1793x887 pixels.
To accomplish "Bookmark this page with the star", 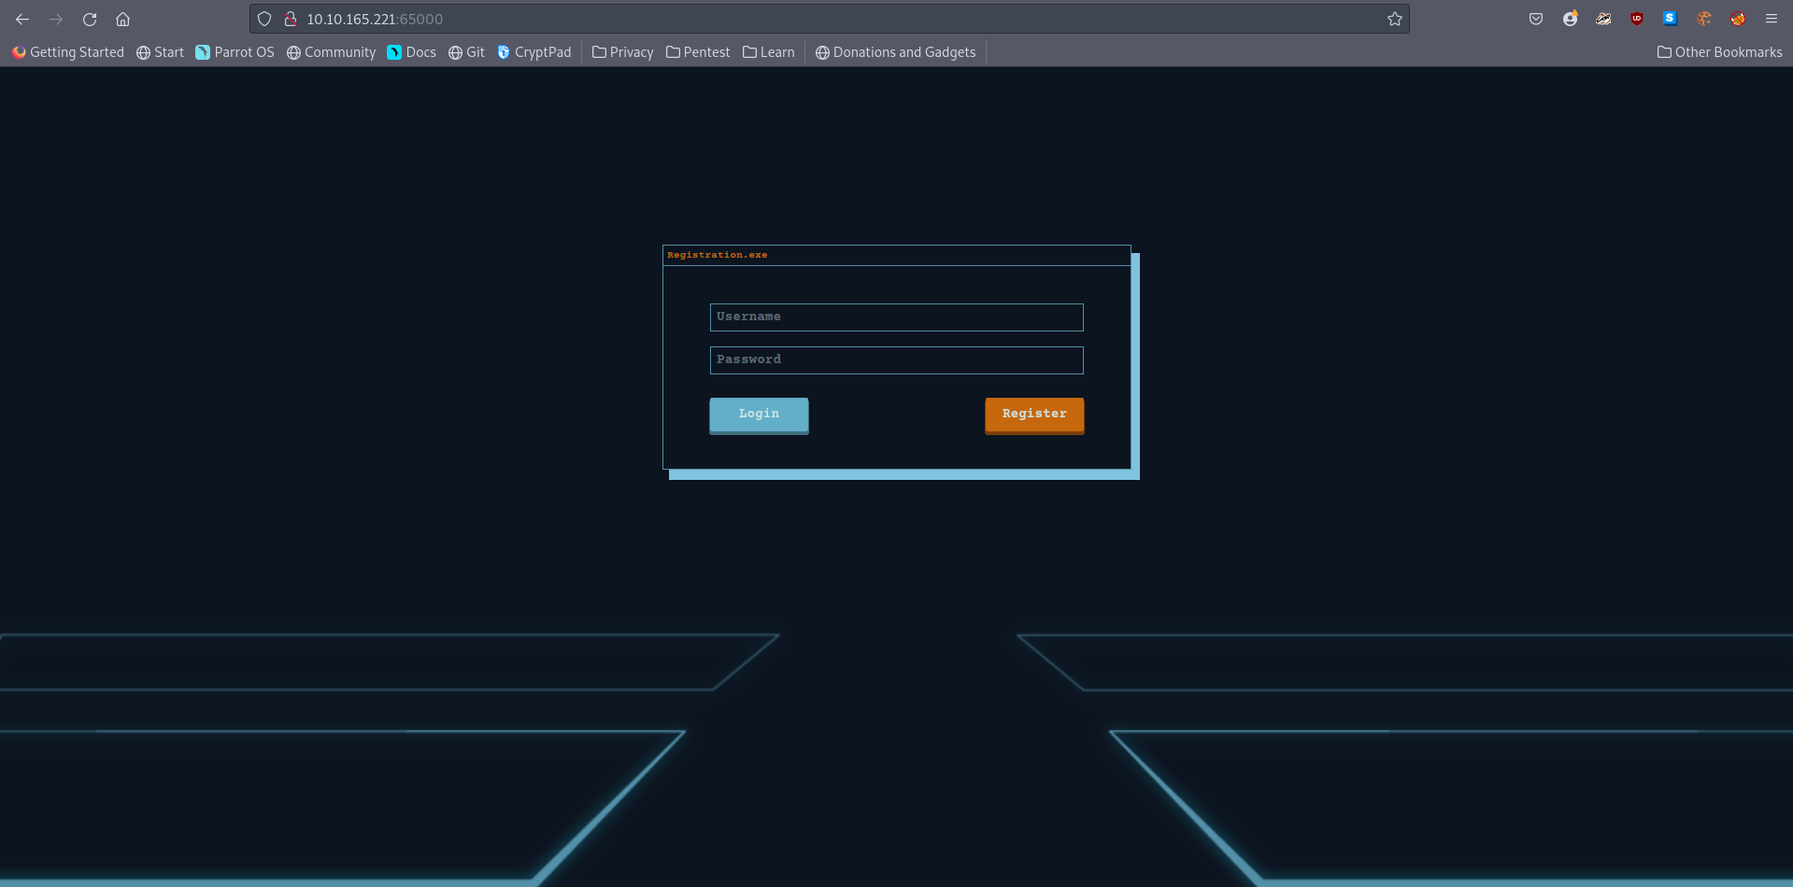I will (x=1395, y=19).
